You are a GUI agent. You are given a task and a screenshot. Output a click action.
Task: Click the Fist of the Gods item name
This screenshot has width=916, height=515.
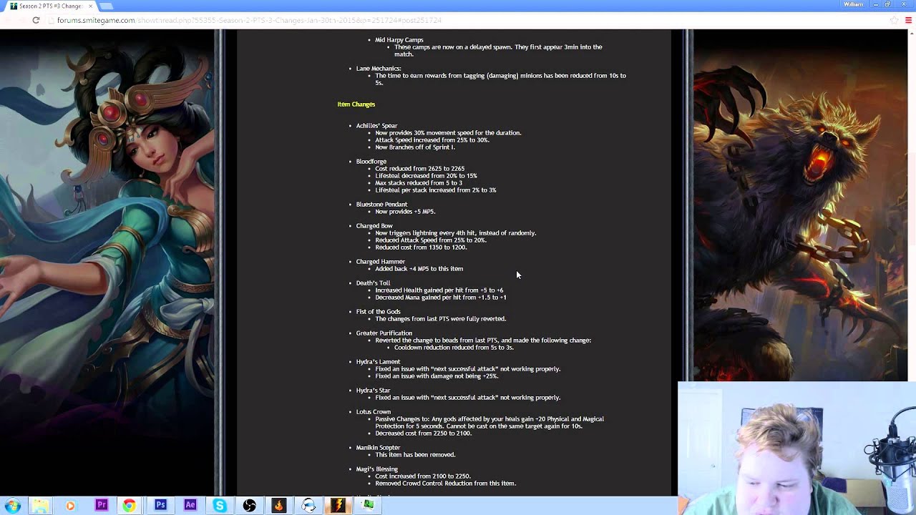[379, 312]
